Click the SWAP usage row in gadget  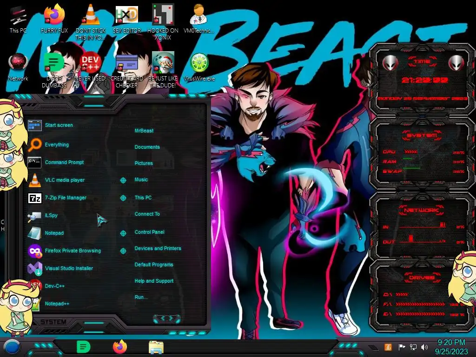(423, 172)
